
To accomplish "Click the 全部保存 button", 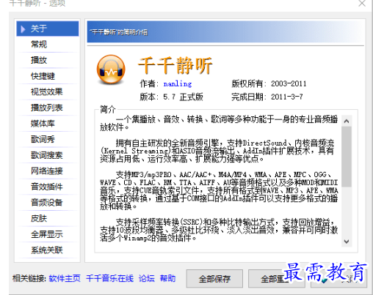I will [214, 279].
